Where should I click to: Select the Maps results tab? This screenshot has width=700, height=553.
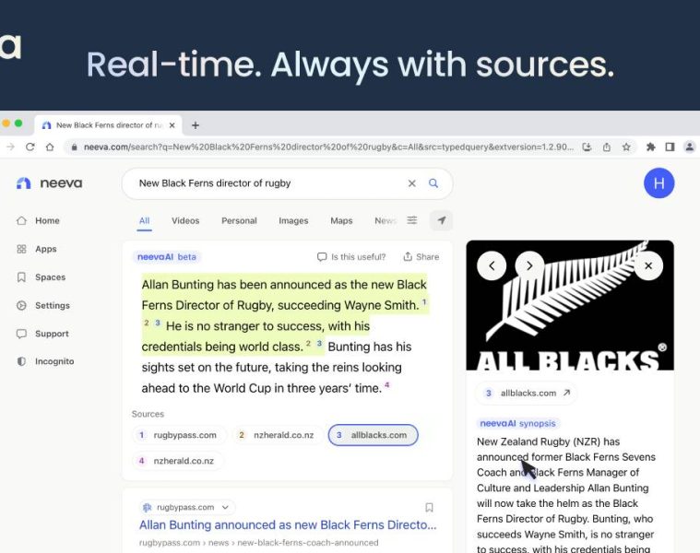341,221
